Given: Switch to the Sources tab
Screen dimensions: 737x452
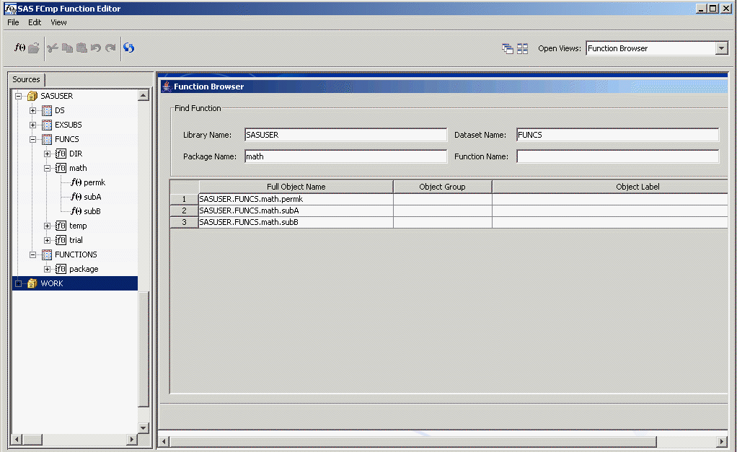Looking at the screenshot, I should point(26,79).
